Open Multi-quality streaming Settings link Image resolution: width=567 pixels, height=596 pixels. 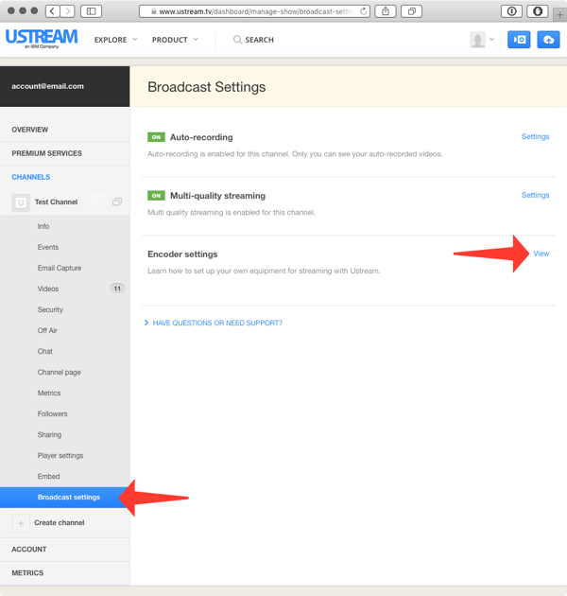coord(535,195)
